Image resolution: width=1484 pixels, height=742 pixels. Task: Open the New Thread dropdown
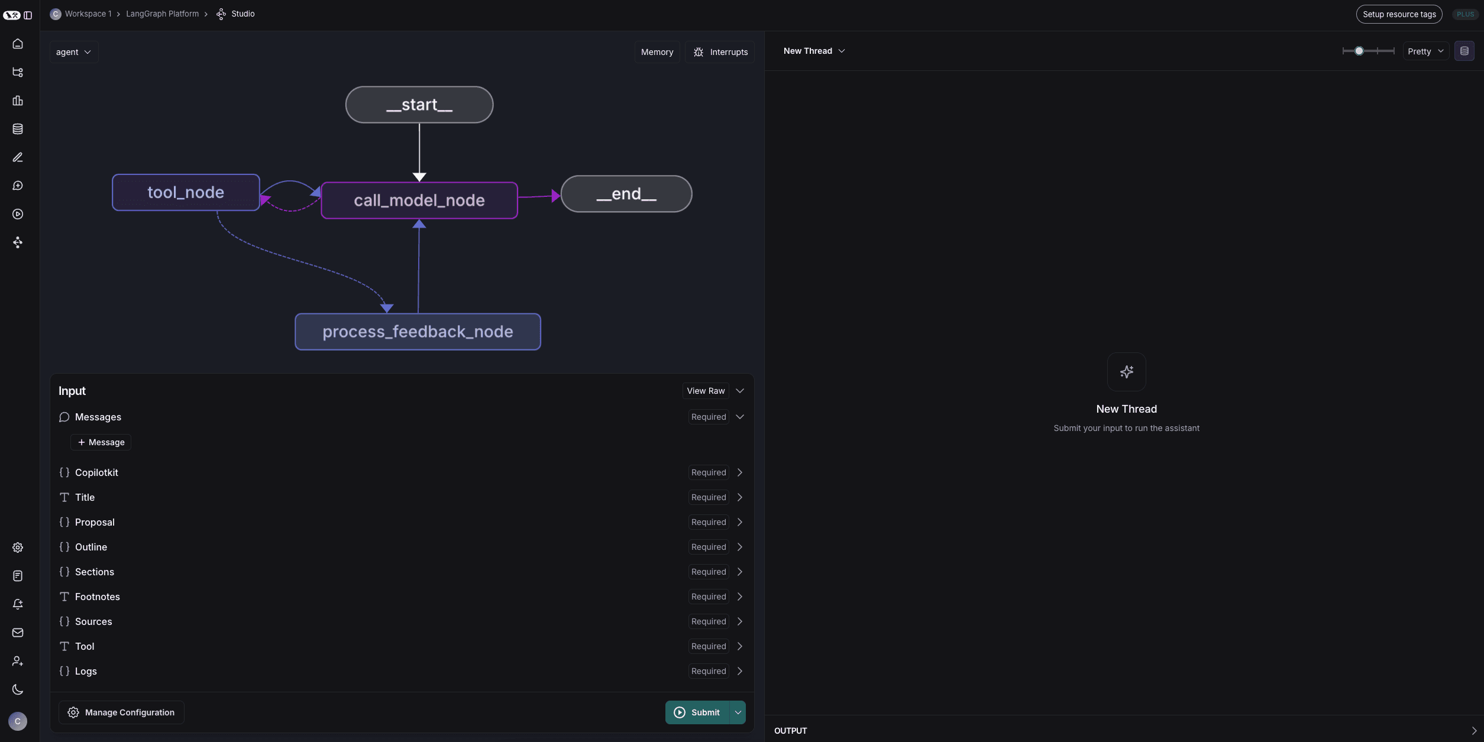tap(814, 51)
